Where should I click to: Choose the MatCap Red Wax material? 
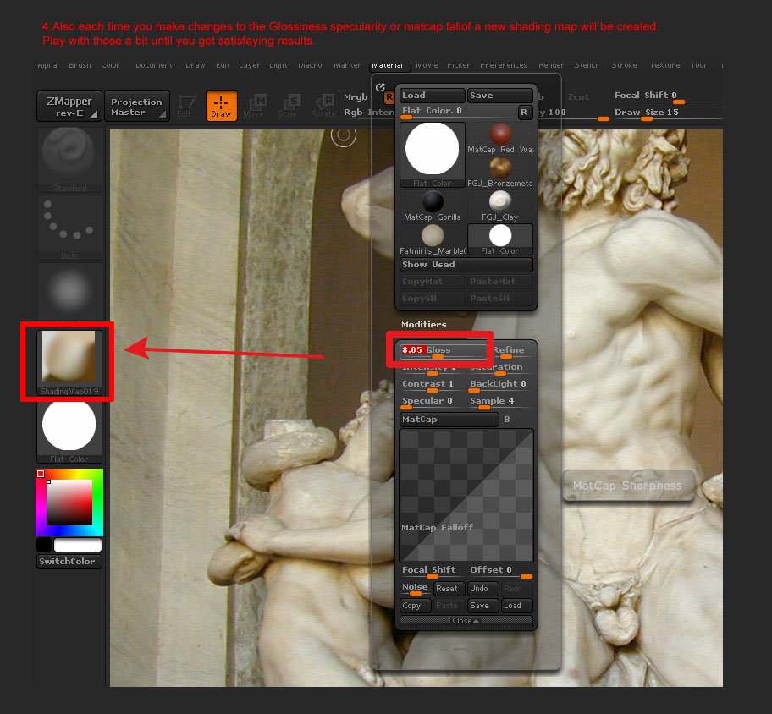point(499,139)
